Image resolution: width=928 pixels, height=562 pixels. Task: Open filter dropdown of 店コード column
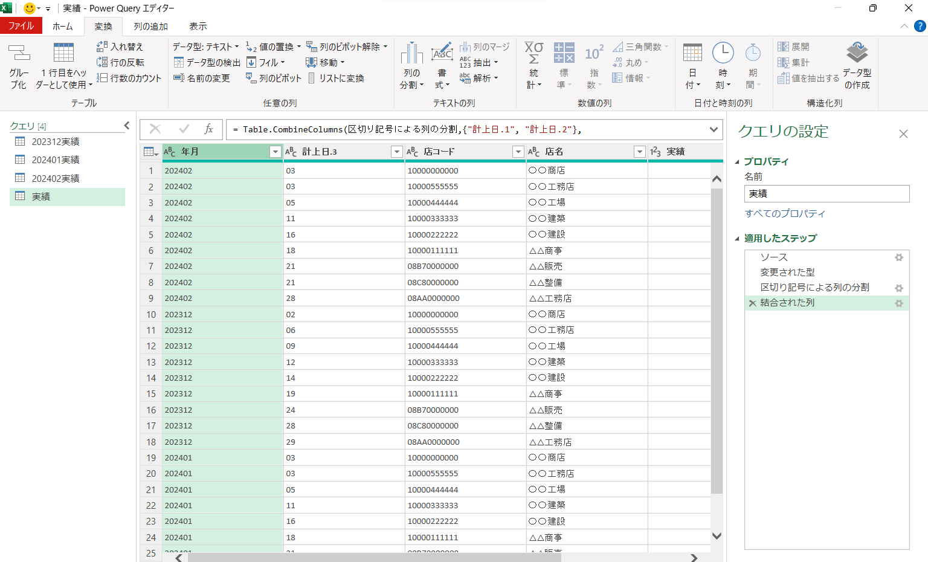[518, 152]
